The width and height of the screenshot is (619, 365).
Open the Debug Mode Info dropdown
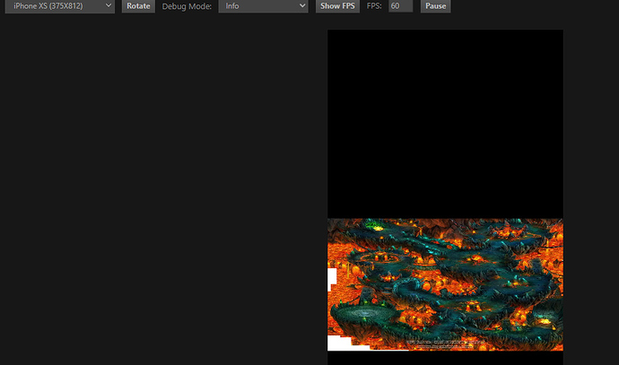click(x=264, y=6)
